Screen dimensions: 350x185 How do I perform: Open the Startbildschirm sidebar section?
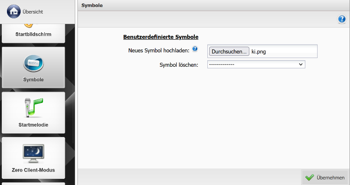pyautogui.click(x=33, y=33)
